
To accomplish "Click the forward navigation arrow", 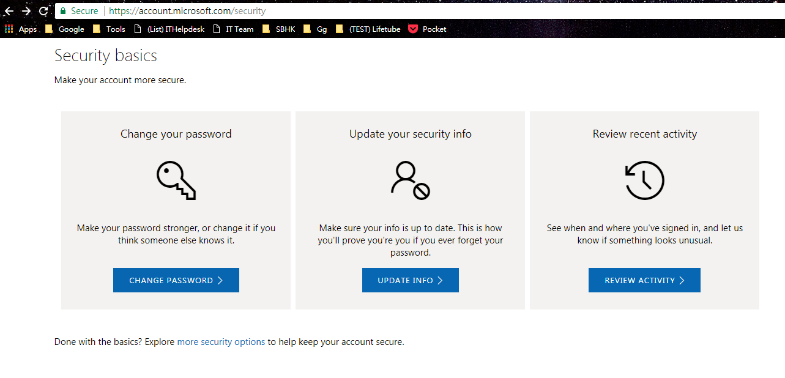I will 25,10.
